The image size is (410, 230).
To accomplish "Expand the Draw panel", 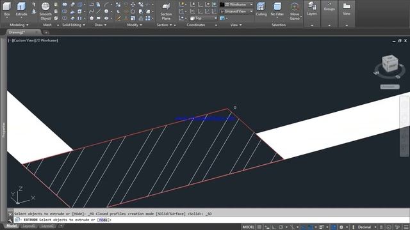I will [101, 25].
